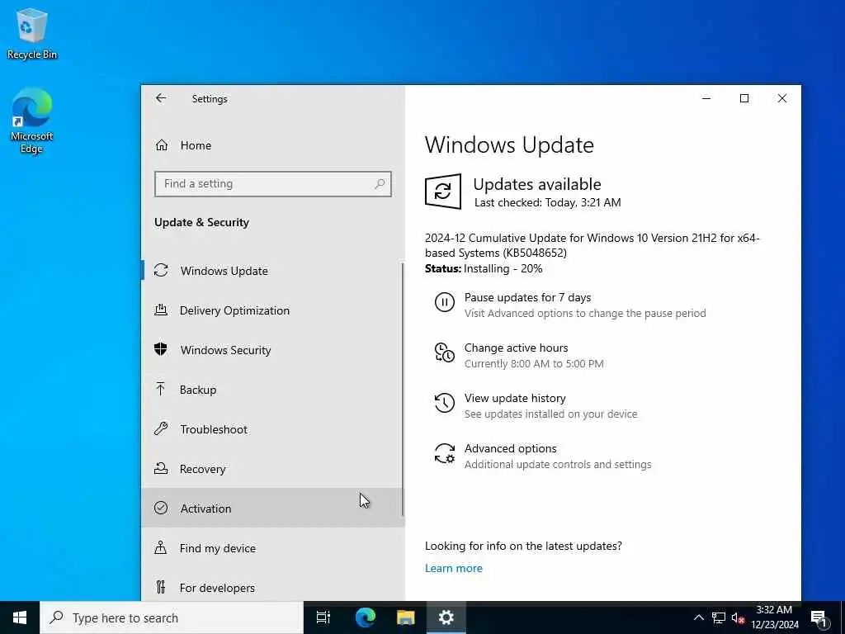Close the Settings window
The height and width of the screenshot is (634, 845).
pos(782,99)
